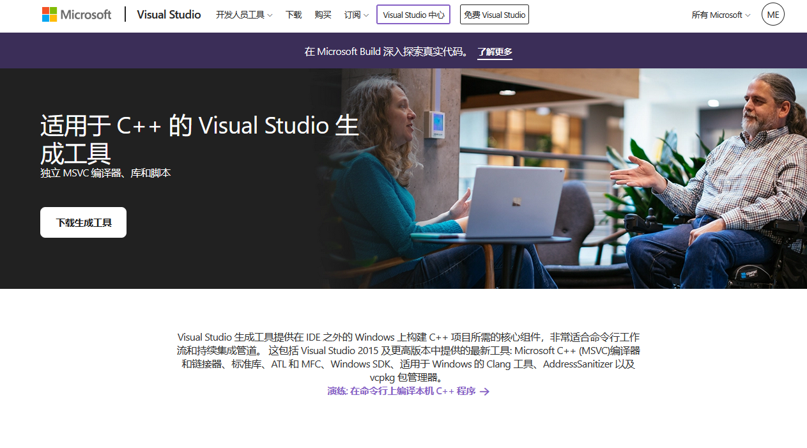Image resolution: width=807 pixels, height=448 pixels.
Task: Click the Microsoft logo
Action: 77,14
